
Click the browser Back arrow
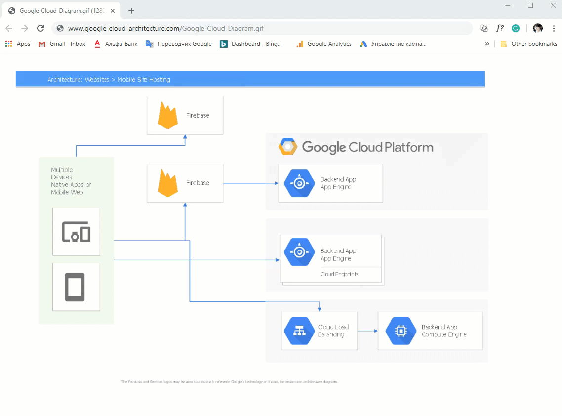(9, 28)
